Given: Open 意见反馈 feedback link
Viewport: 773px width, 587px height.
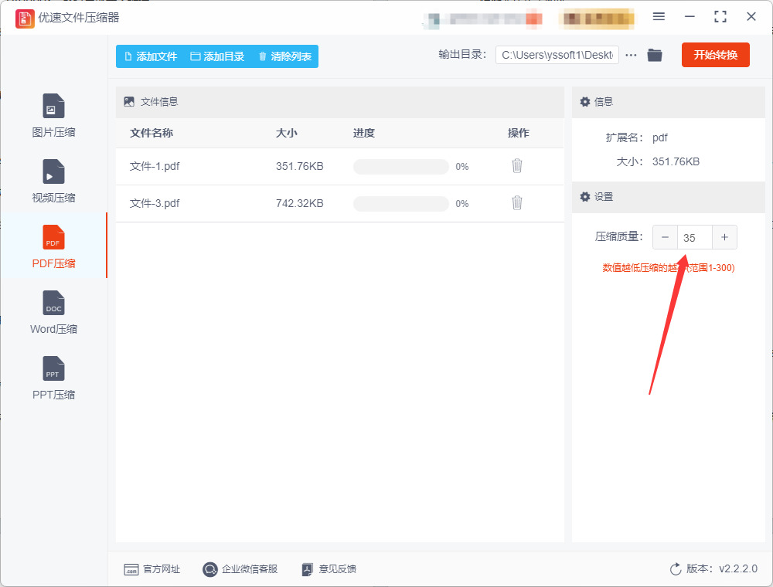Looking at the screenshot, I should pos(329,569).
